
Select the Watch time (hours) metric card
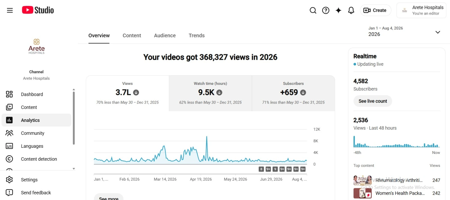click(210, 93)
